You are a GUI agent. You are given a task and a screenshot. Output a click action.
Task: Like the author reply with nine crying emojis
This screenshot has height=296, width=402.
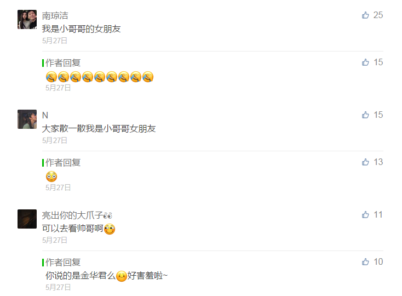point(365,62)
